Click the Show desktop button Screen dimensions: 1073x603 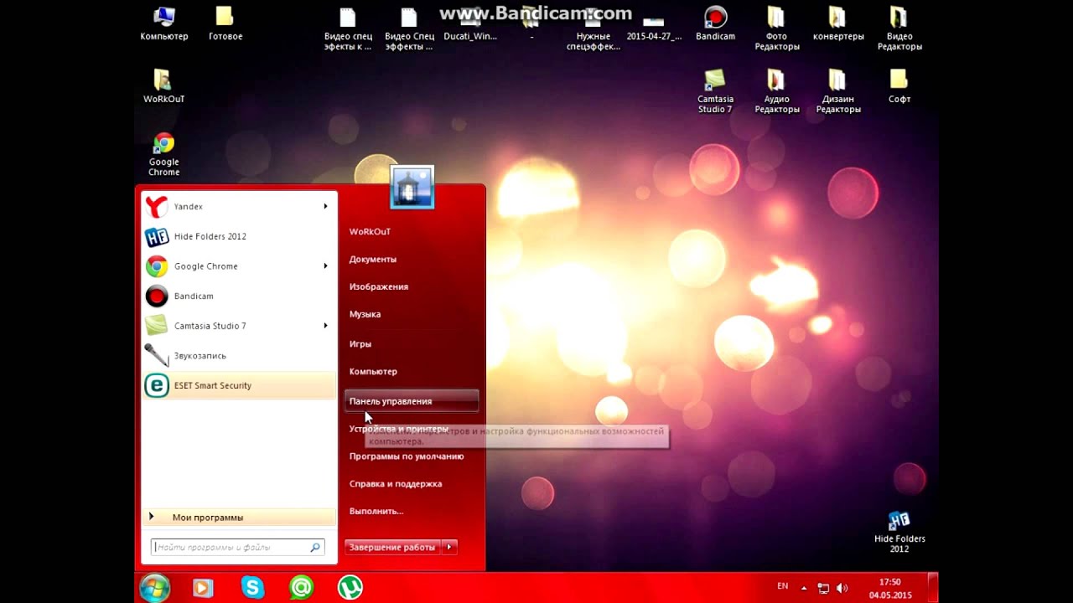point(933,588)
